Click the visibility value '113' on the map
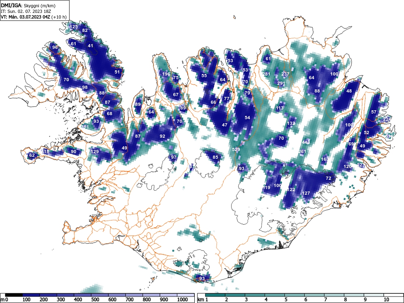 click(280, 108)
